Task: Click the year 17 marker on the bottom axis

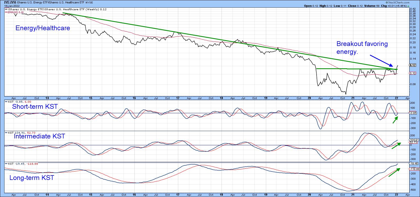Action: pyautogui.click(x=178, y=195)
